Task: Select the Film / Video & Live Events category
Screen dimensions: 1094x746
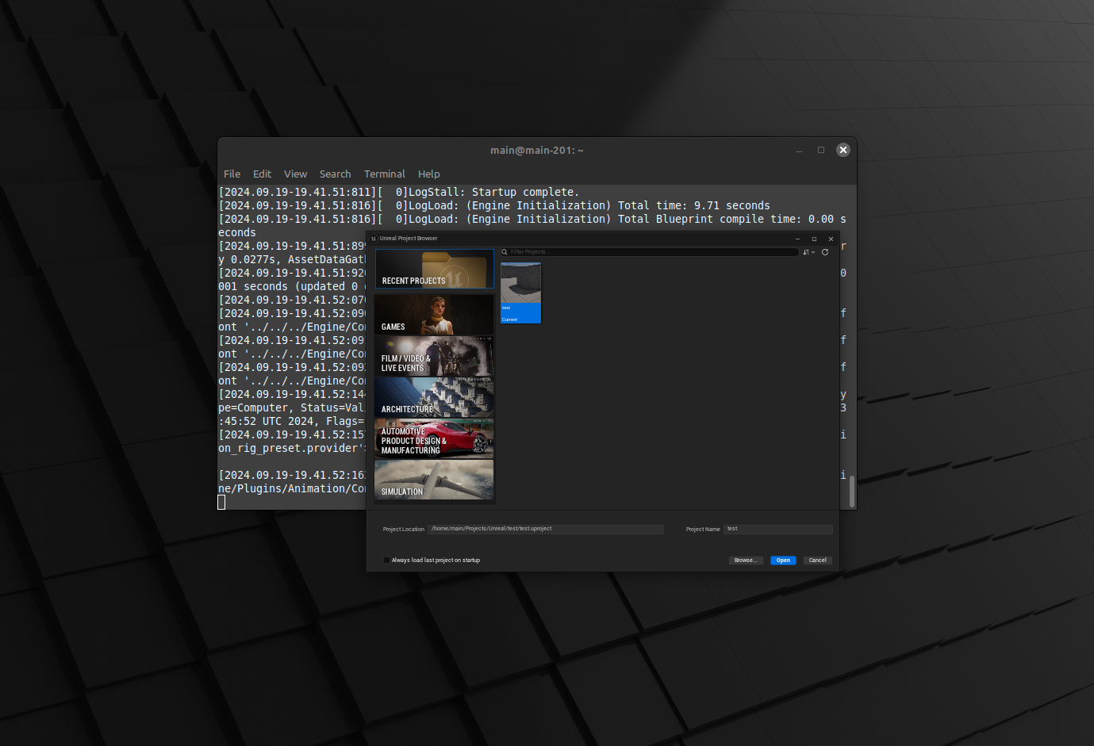Action: coord(434,356)
